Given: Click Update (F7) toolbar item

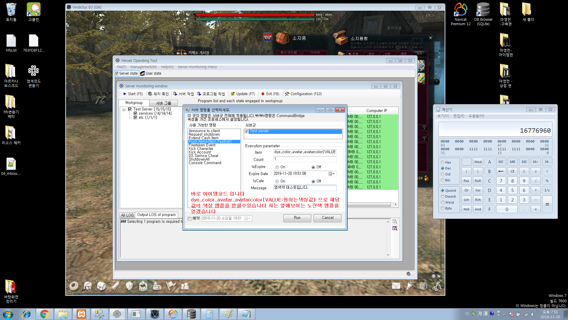Looking at the screenshot, I should [243, 94].
